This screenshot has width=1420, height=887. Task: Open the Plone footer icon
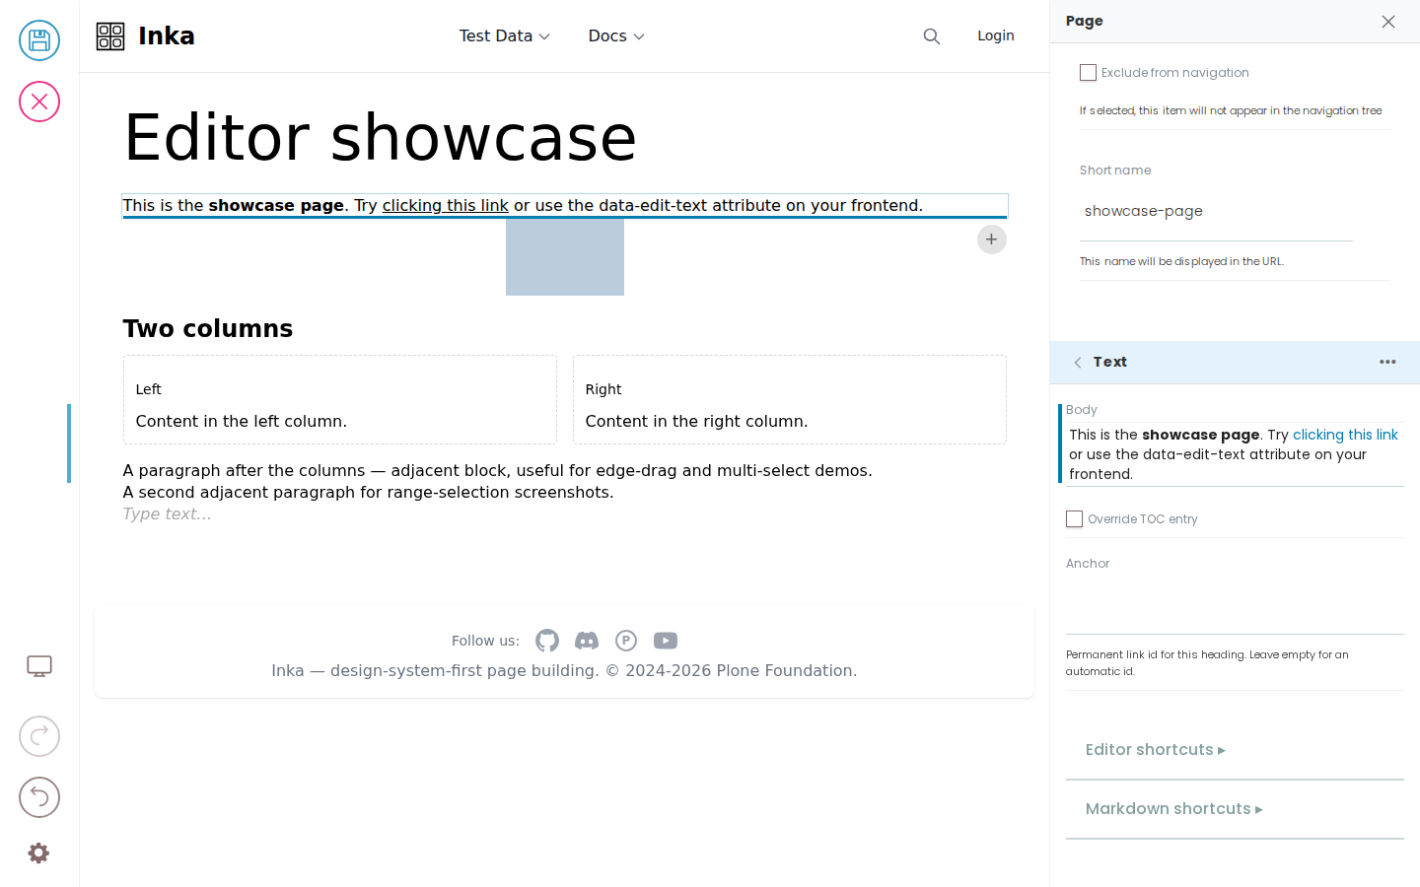626,641
